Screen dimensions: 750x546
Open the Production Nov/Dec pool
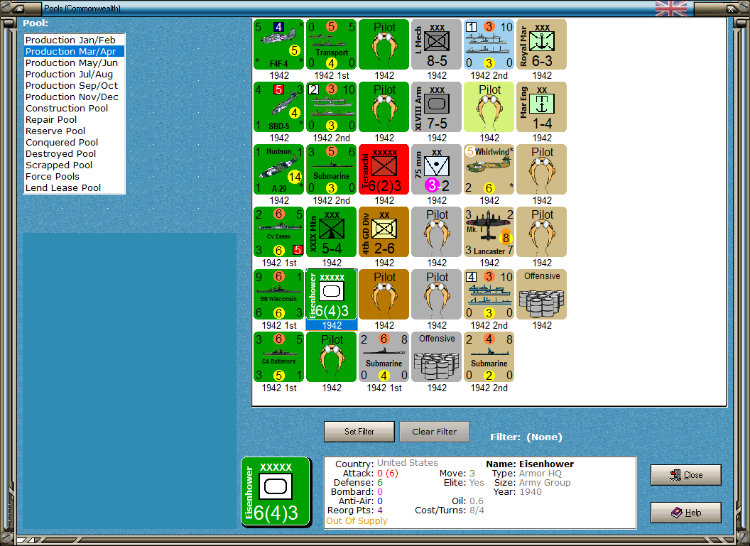pyautogui.click(x=74, y=97)
